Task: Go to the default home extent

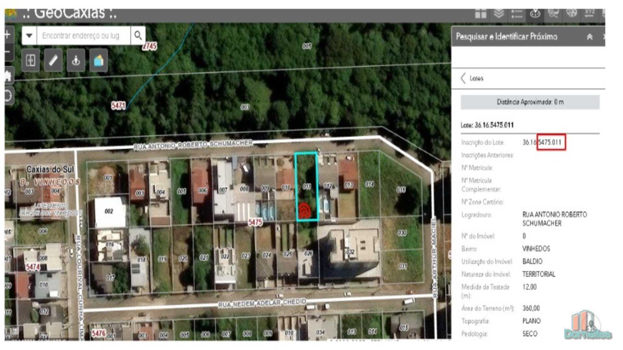Action: (x=8, y=76)
